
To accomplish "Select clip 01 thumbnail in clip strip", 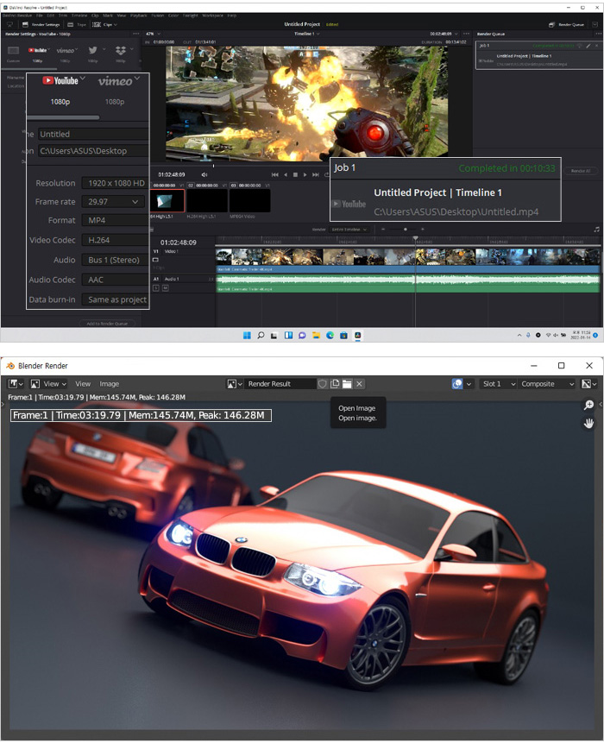I will (x=167, y=201).
